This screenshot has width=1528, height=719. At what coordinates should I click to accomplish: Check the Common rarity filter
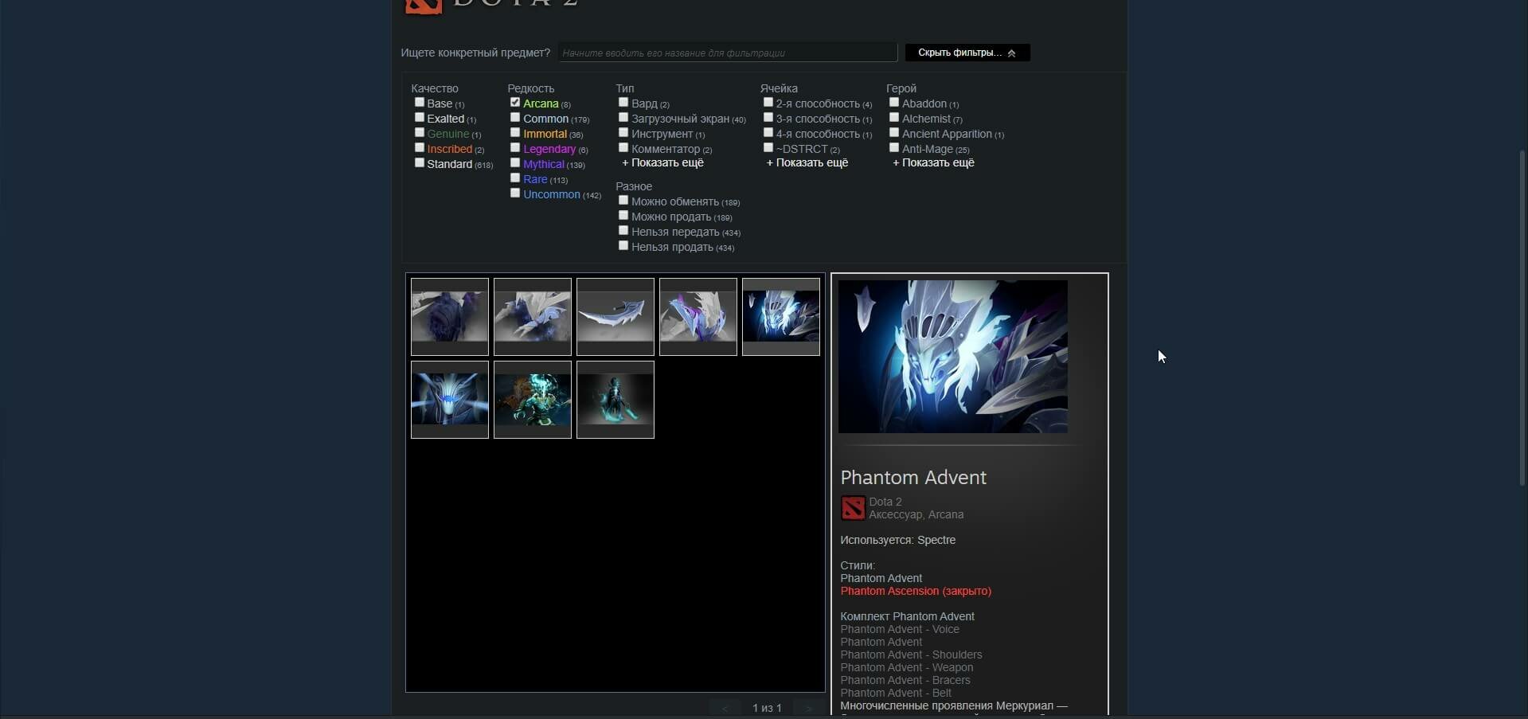pos(515,118)
